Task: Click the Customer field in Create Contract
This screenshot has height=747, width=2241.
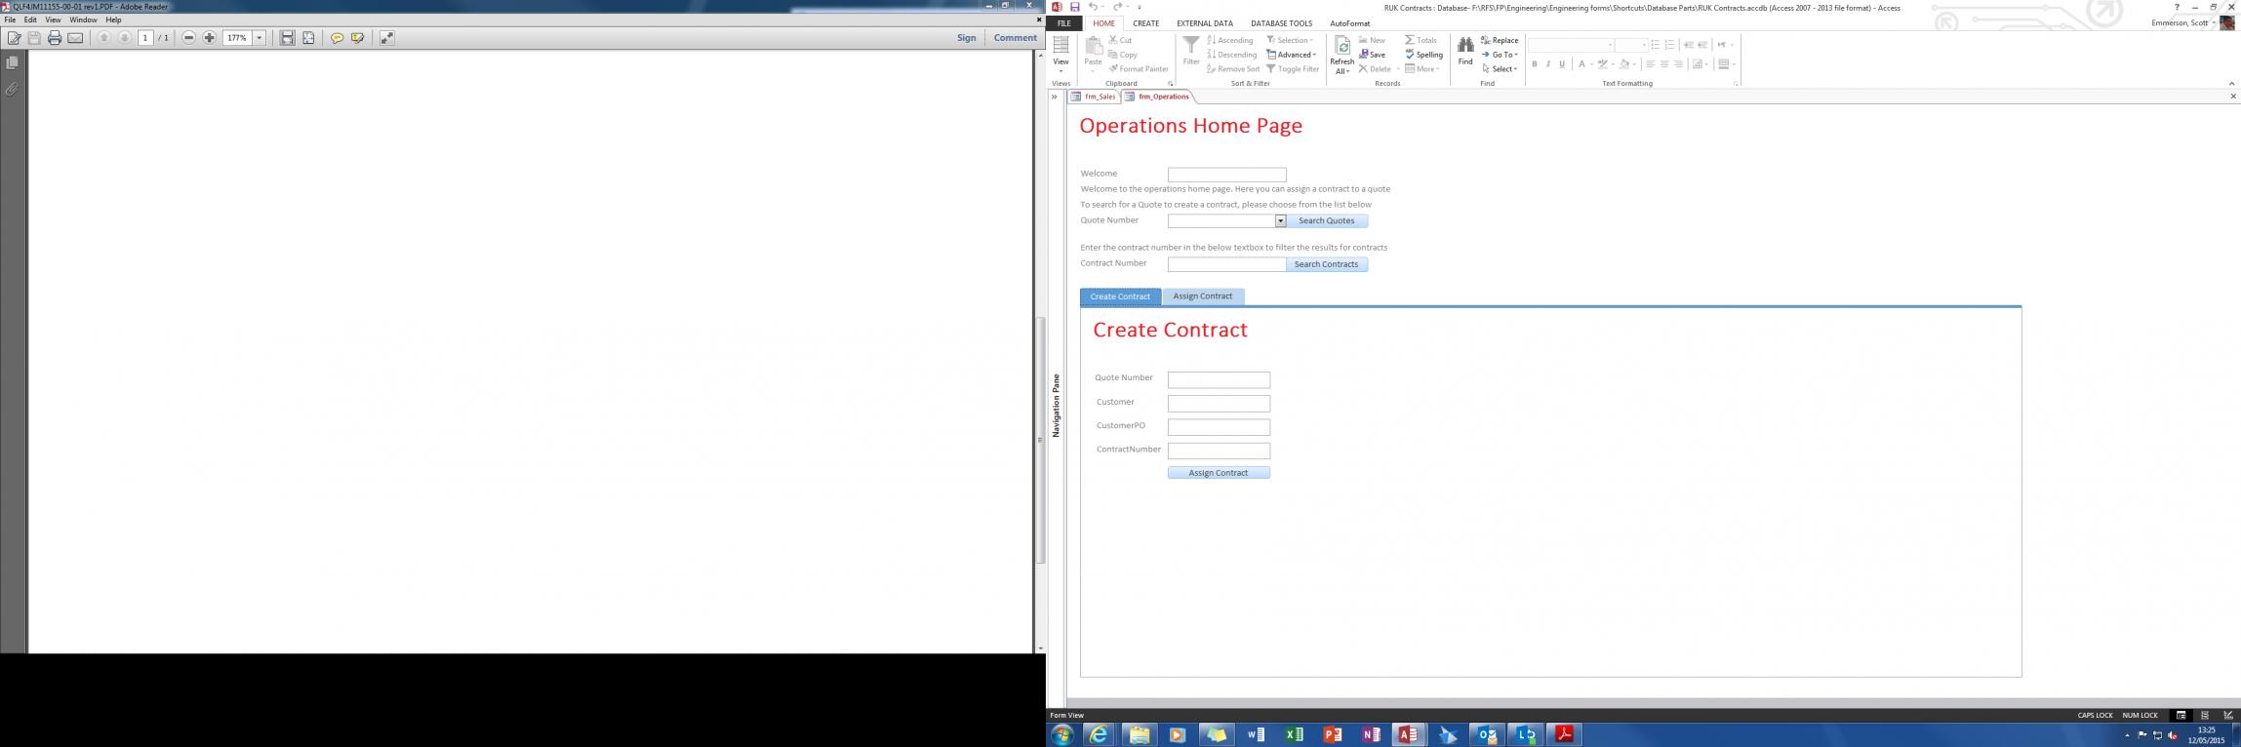Action: click(x=1219, y=404)
